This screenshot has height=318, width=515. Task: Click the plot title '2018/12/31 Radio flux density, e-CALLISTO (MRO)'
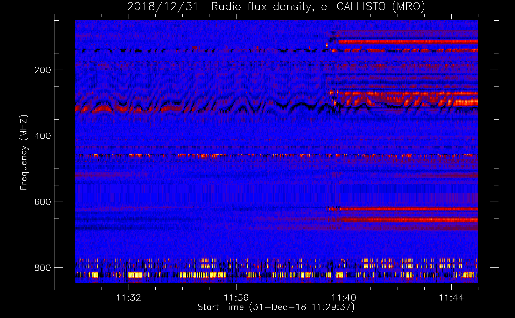276,6
